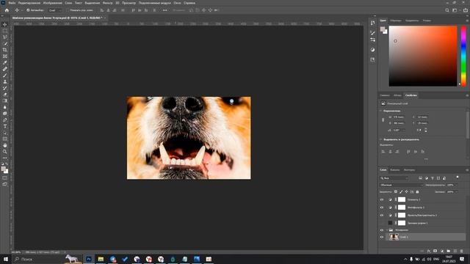Toggle visibility of Brightness/Contrast adjustment layer

[x=382, y=215]
